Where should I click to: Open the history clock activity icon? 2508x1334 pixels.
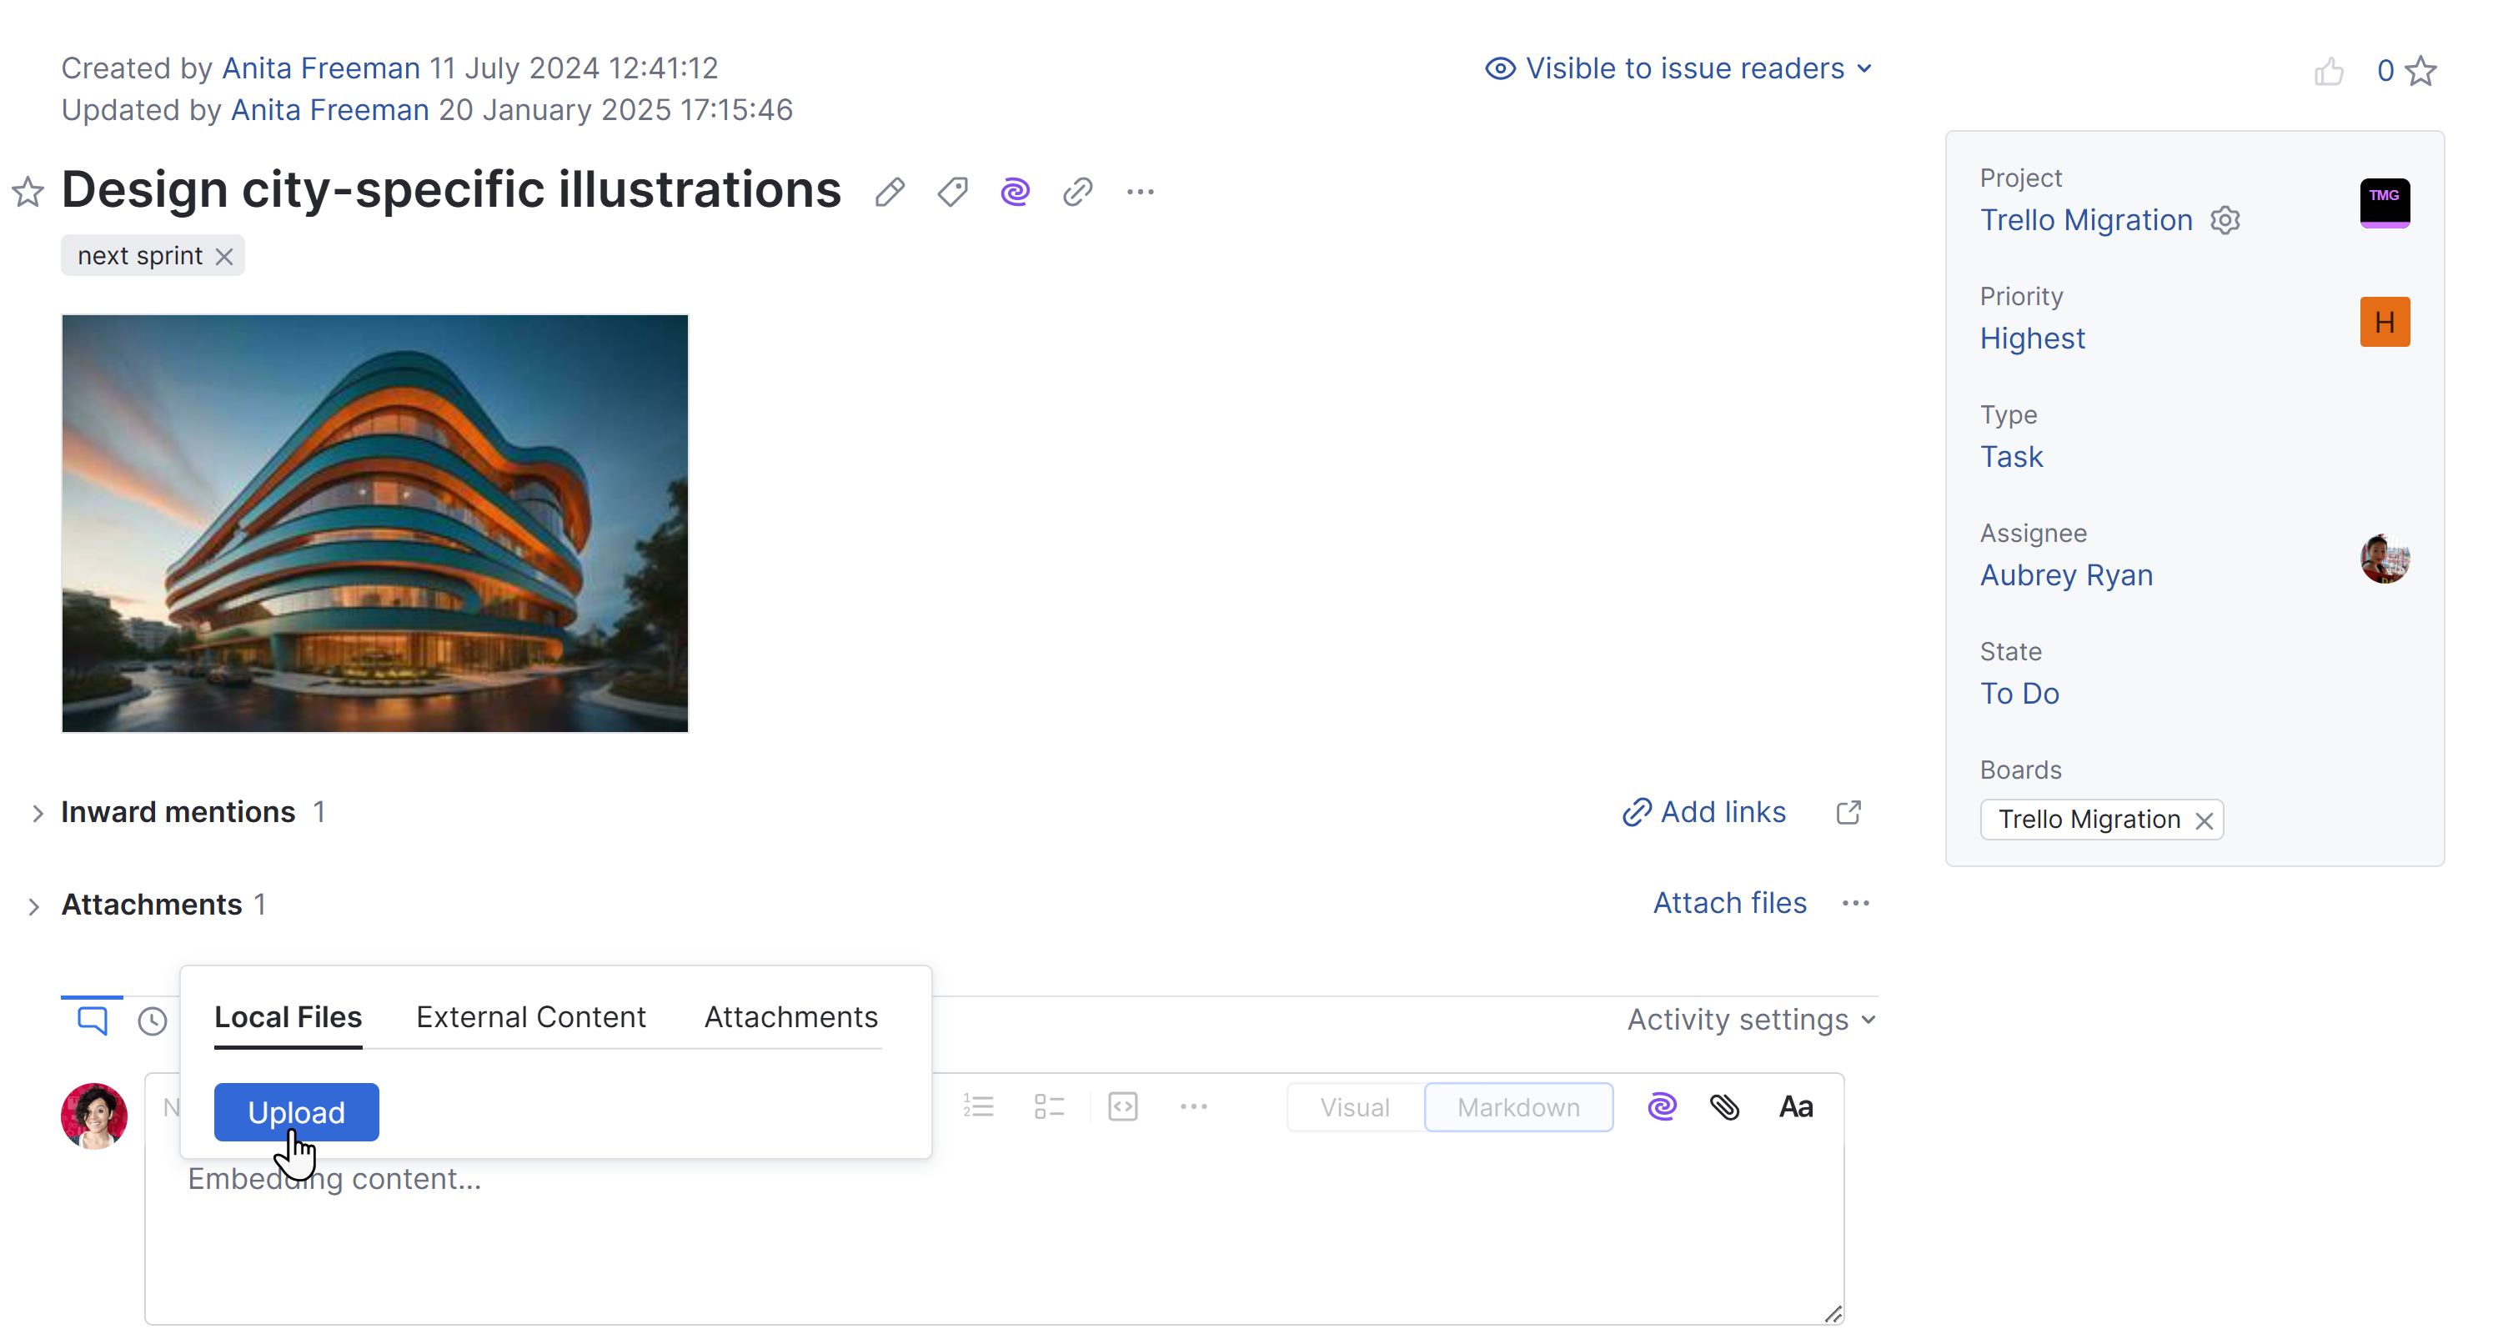pos(152,1021)
